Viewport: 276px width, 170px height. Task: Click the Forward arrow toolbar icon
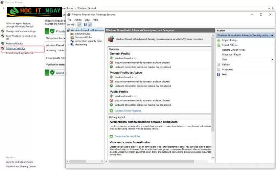(73, 25)
